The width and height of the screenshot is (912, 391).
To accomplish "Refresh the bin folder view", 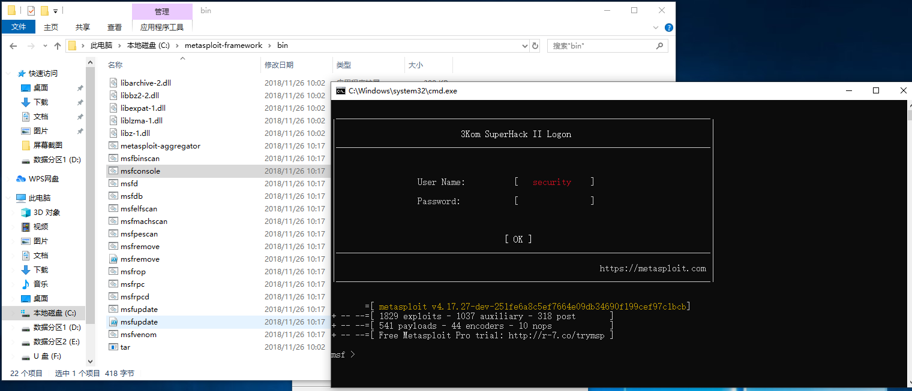I will coord(535,46).
